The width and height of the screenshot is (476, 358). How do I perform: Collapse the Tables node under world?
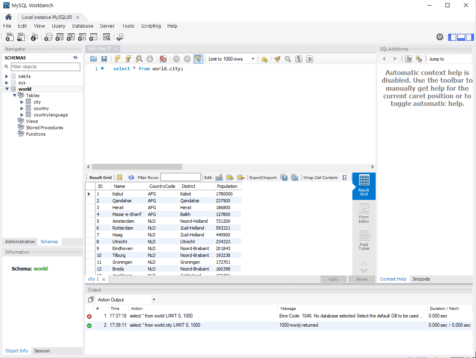point(14,96)
